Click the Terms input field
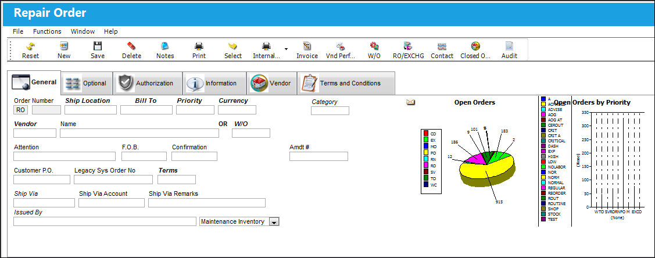The height and width of the screenshot is (258, 655). pyautogui.click(x=177, y=180)
